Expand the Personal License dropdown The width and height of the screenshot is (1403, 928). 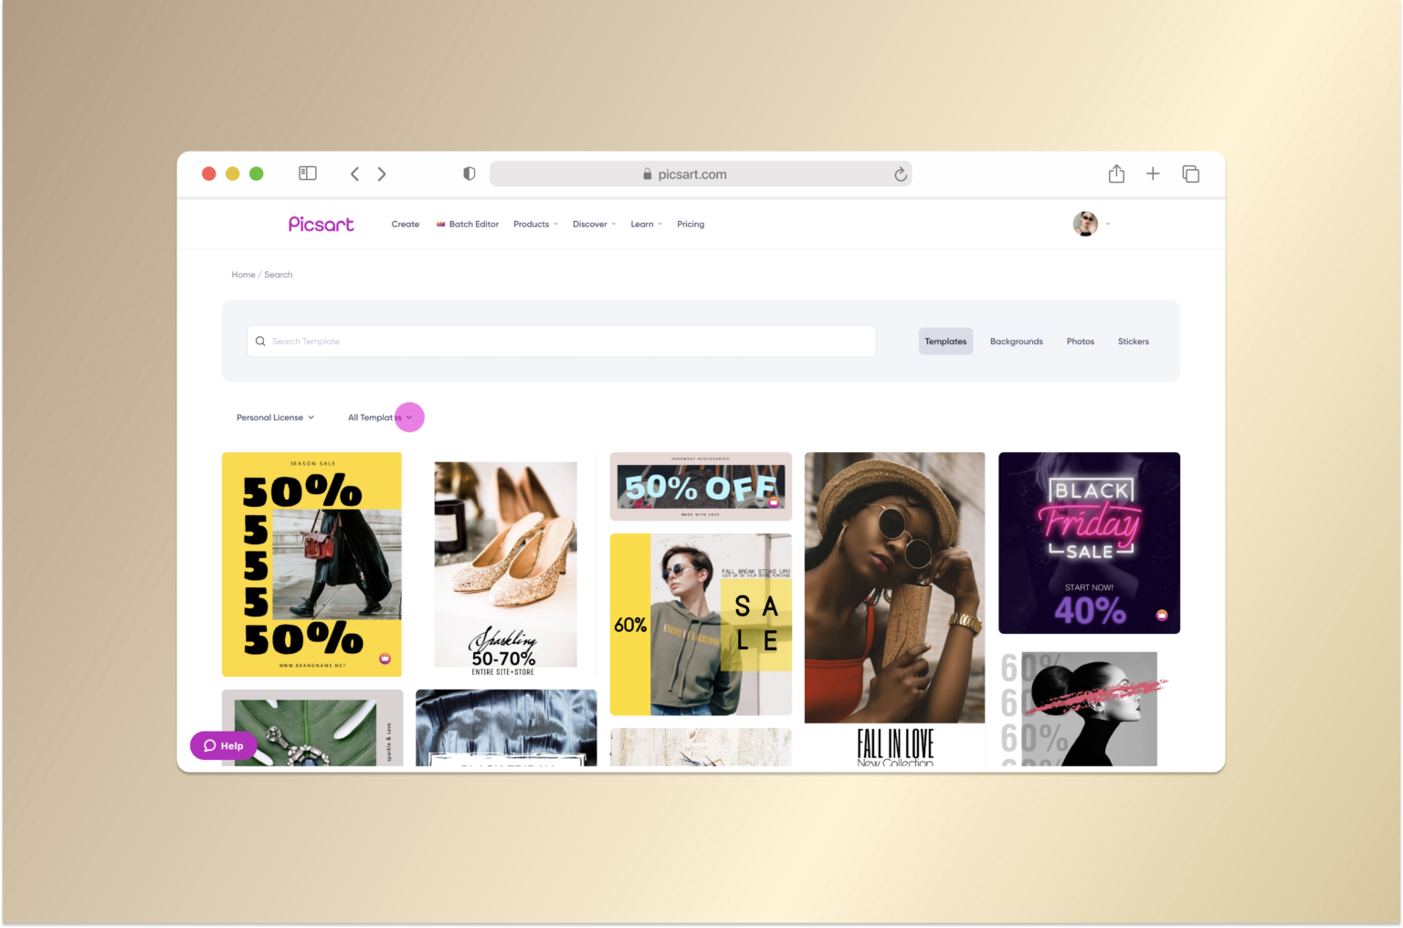(x=274, y=417)
